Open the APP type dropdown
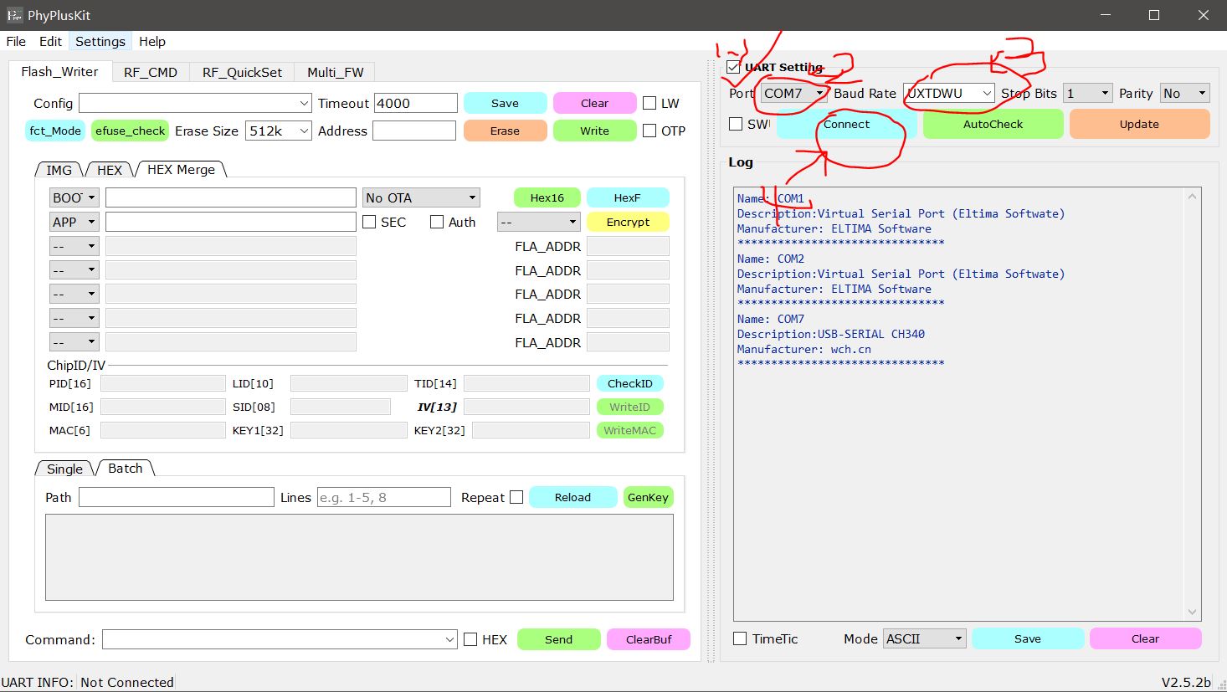 [74, 222]
